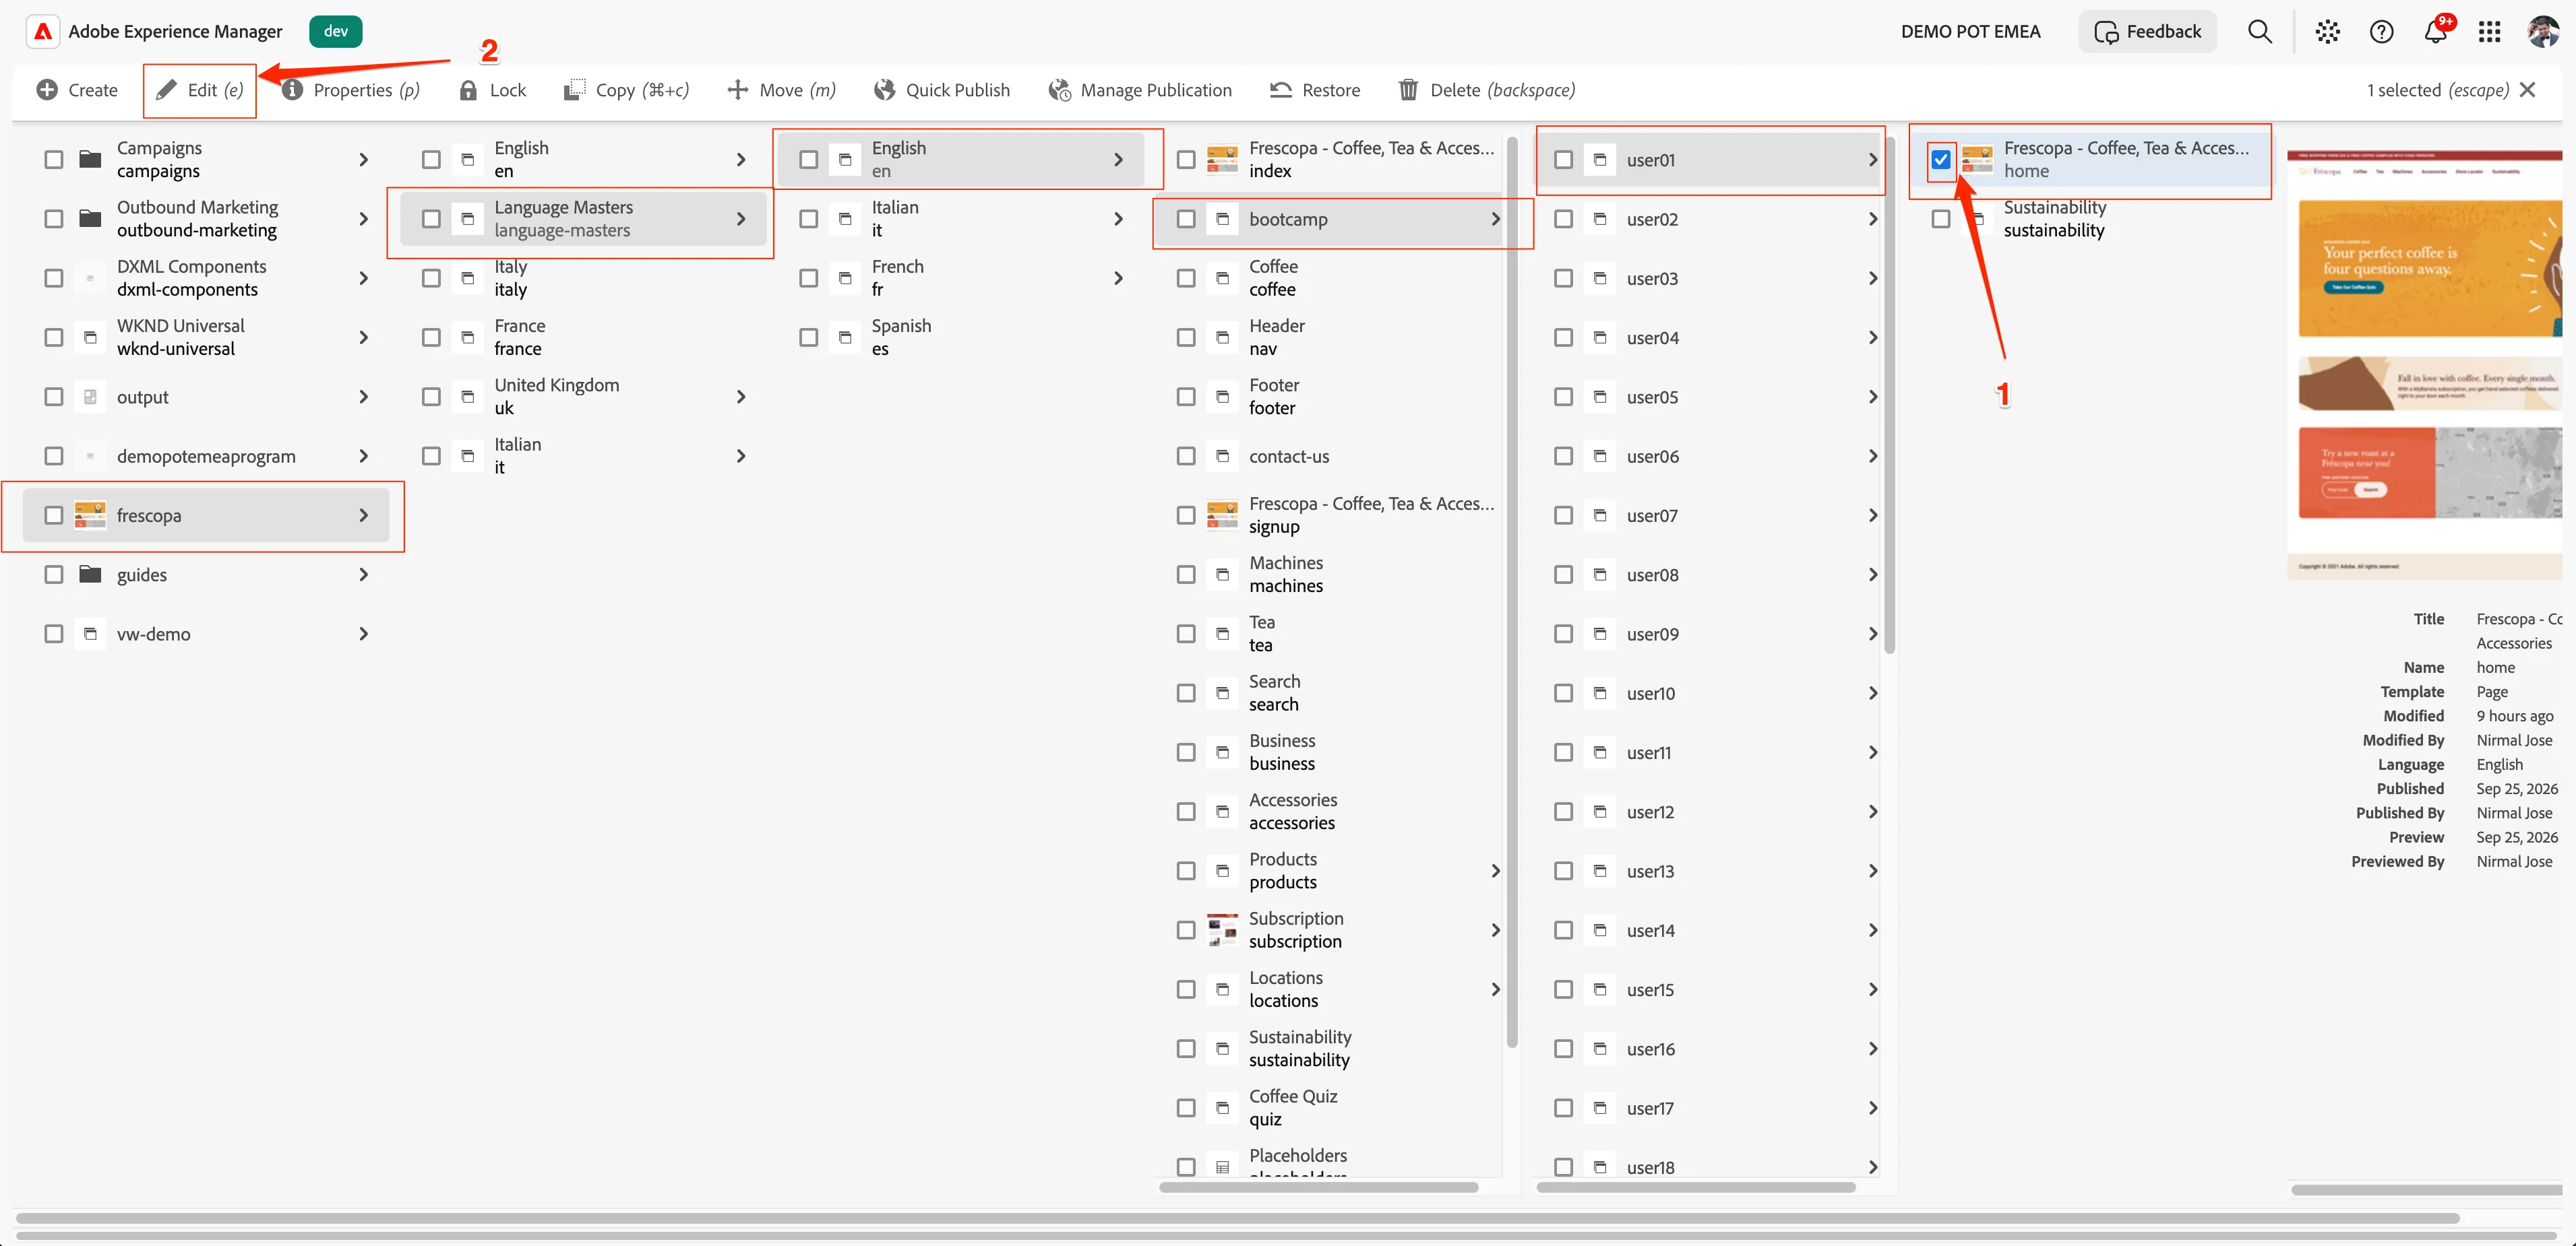This screenshot has height=1246, width=2576.
Task: Expand the Campaigns chevron
Action: pyautogui.click(x=364, y=160)
